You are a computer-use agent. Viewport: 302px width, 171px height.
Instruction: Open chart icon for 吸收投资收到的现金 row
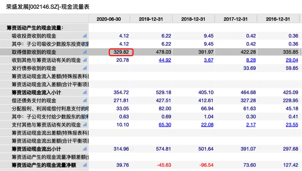coord(85,36)
